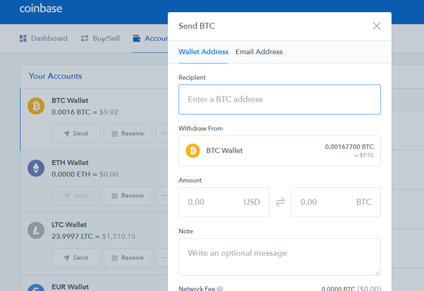Viewport: 424px width, 291px height.
Task: Click the USD amount field
Action: [224, 202]
